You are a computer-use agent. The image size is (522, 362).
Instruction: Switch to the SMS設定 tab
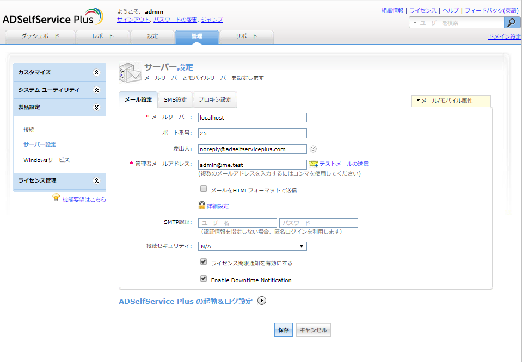(175, 99)
